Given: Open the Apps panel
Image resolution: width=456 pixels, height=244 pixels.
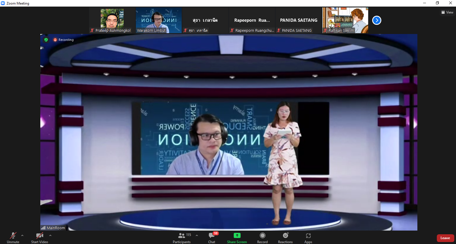Looking at the screenshot, I should coord(308,237).
